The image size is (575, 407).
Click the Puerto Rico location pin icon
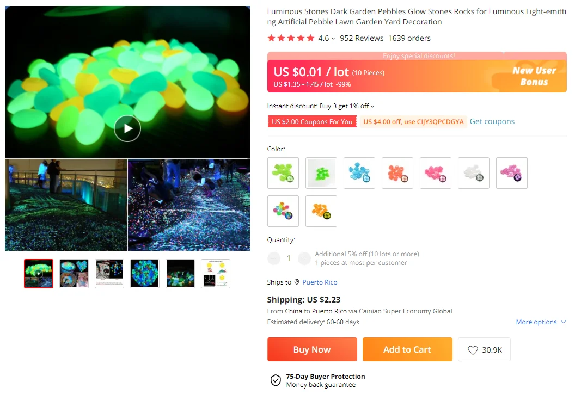pos(297,282)
